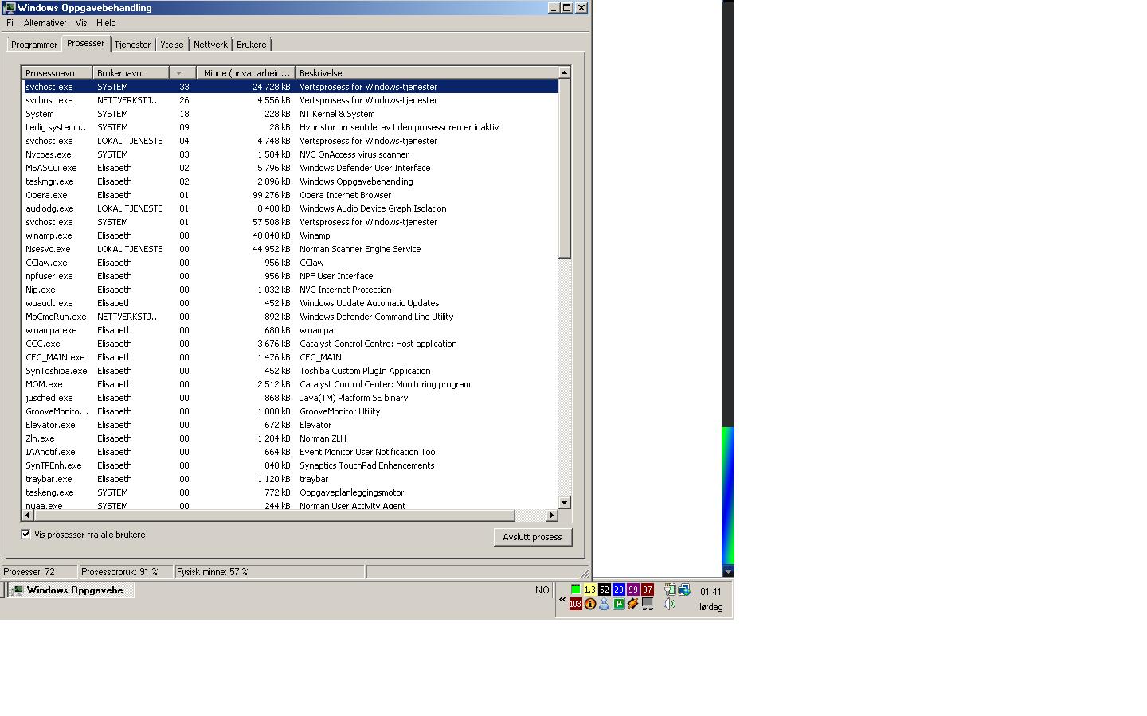Click the horizontal scrollbar thumb in the process list
The width and height of the screenshot is (1147, 716).
[x=275, y=516]
